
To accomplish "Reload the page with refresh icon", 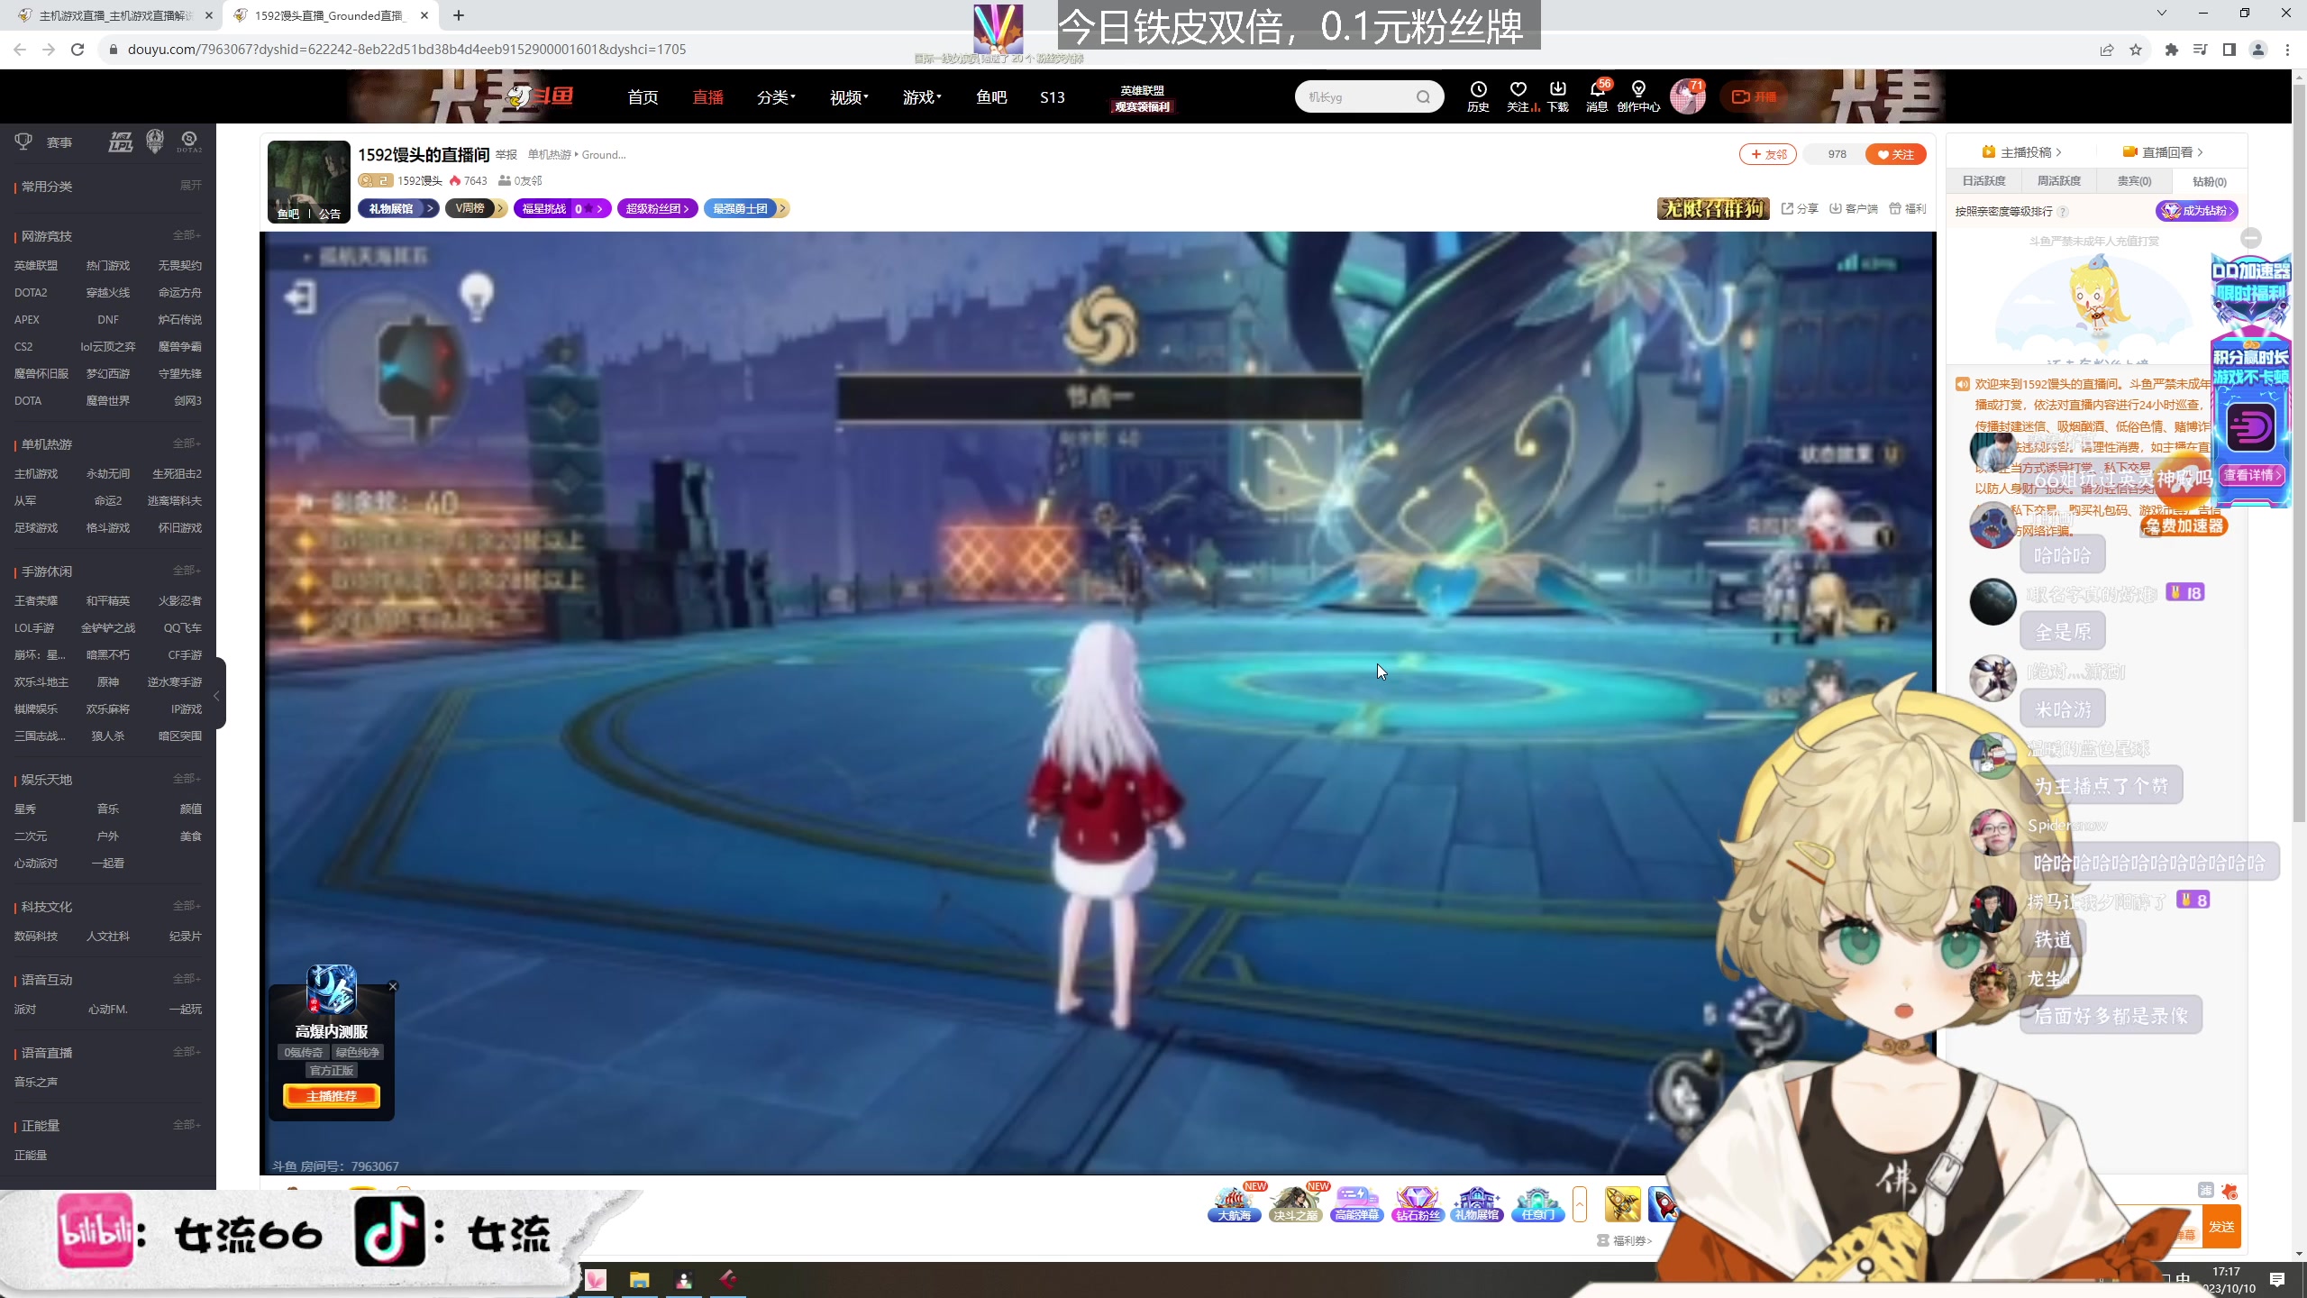I will click(x=78, y=50).
